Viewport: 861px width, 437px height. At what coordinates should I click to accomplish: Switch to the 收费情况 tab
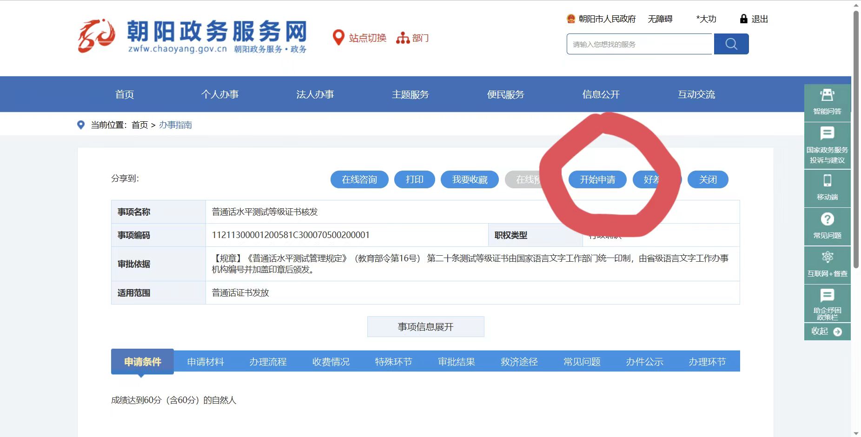pos(331,362)
